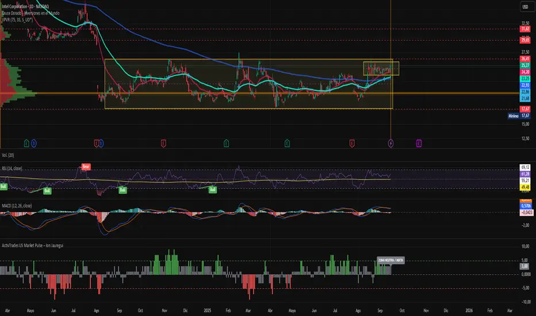Click the 31,62 price label

pos(525,29)
